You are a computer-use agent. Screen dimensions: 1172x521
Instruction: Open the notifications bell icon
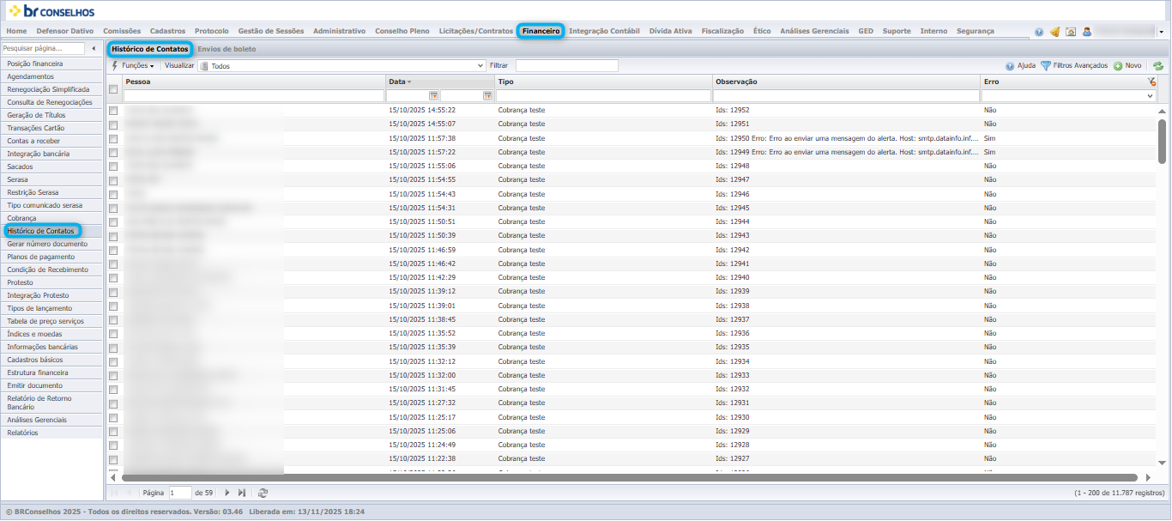[x=1054, y=32]
